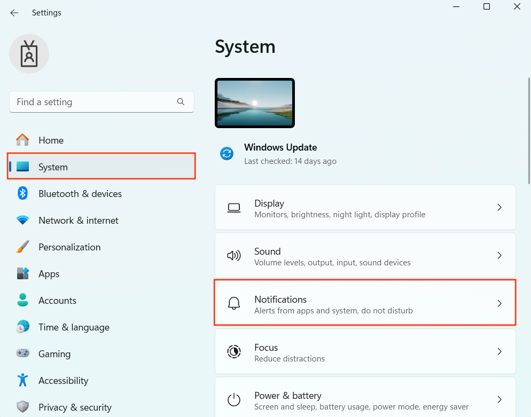Click the user account avatar icon

coord(29,54)
